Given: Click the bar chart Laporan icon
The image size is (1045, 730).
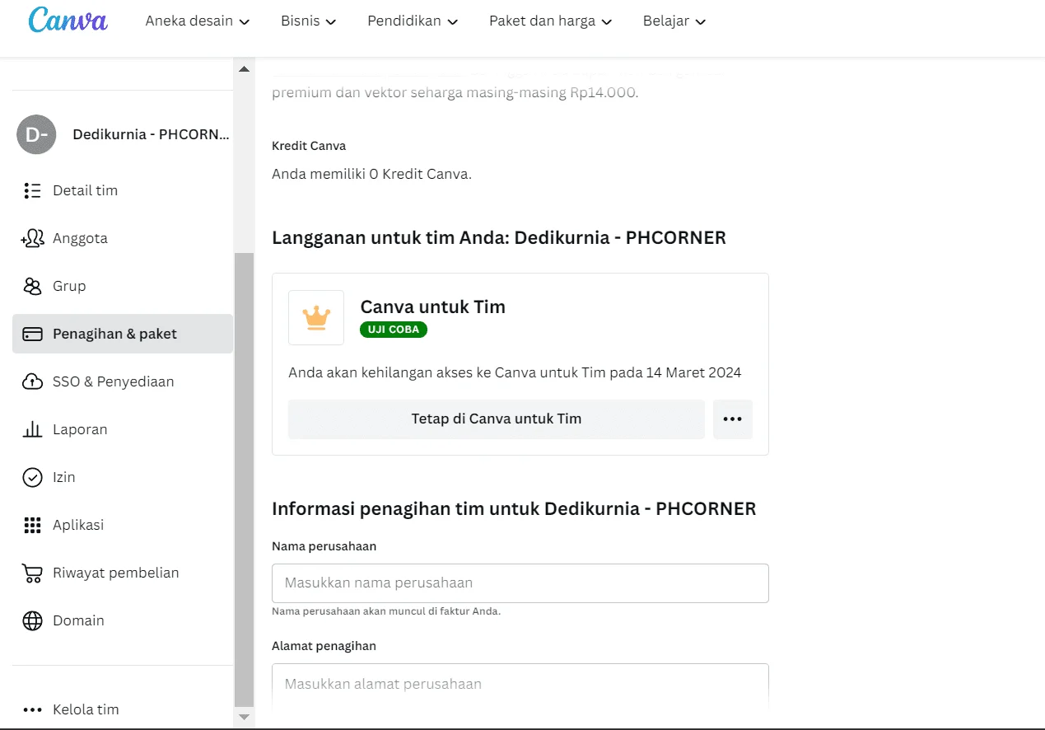Looking at the screenshot, I should (x=32, y=429).
